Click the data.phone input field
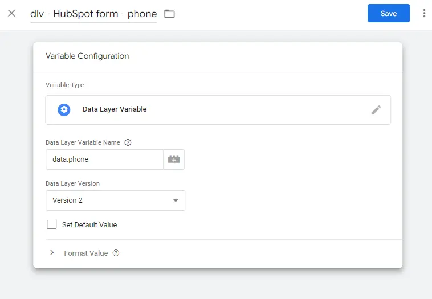 click(x=104, y=159)
